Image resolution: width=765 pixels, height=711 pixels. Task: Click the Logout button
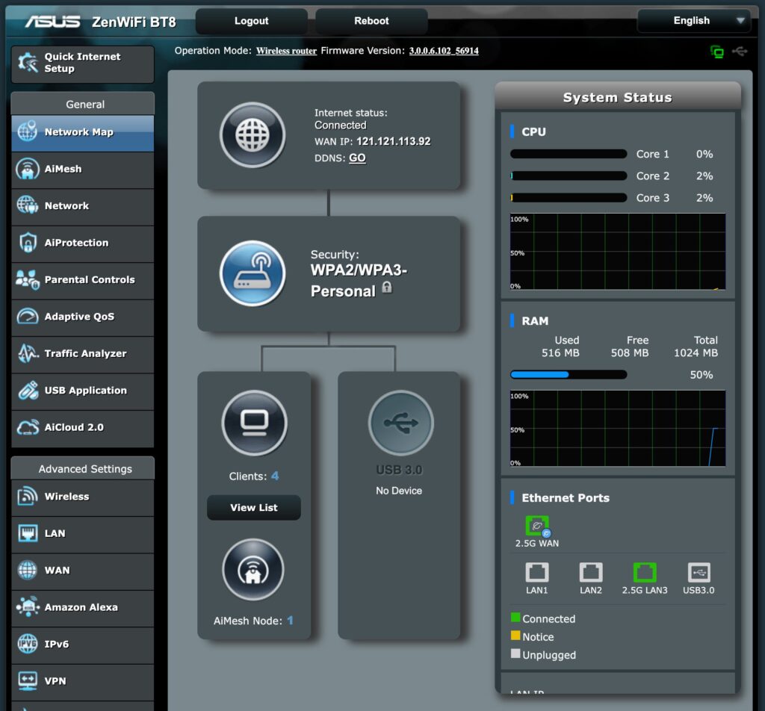[x=251, y=21]
